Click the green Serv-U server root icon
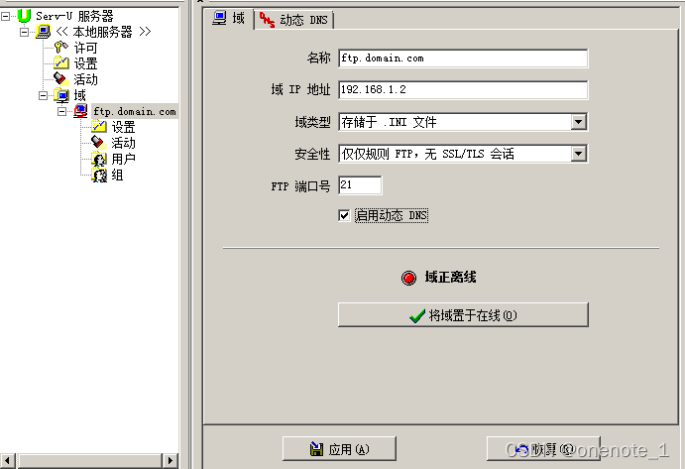Image resolution: width=685 pixels, height=469 pixels. (x=24, y=16)
